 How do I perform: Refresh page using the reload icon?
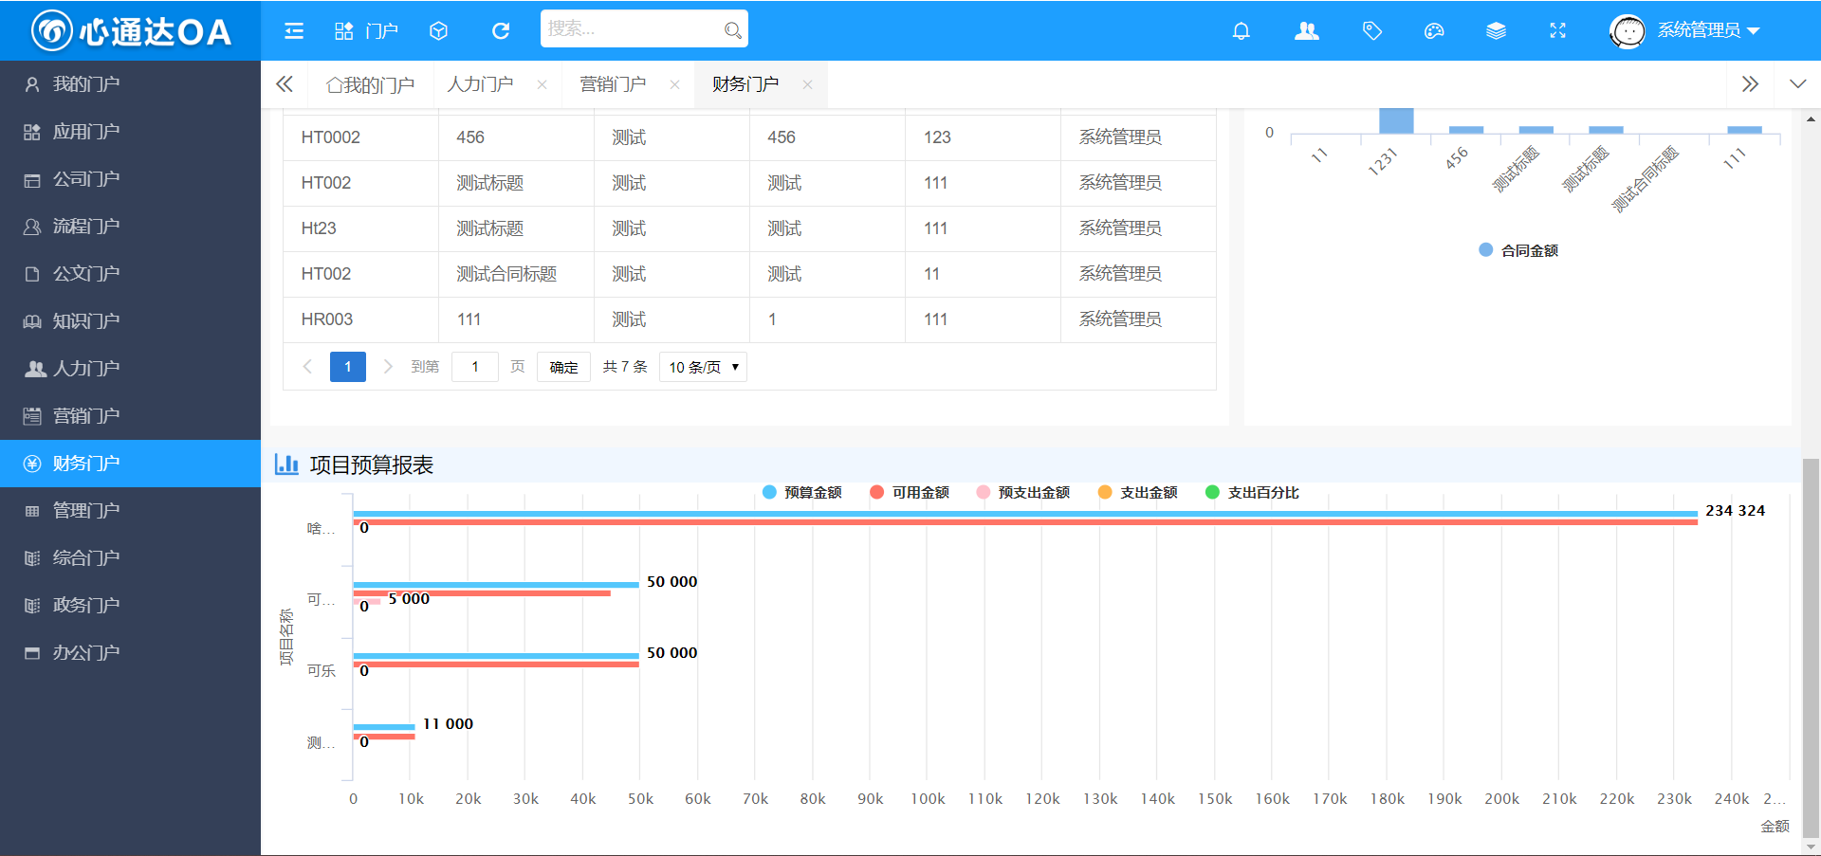click(501, 31)
